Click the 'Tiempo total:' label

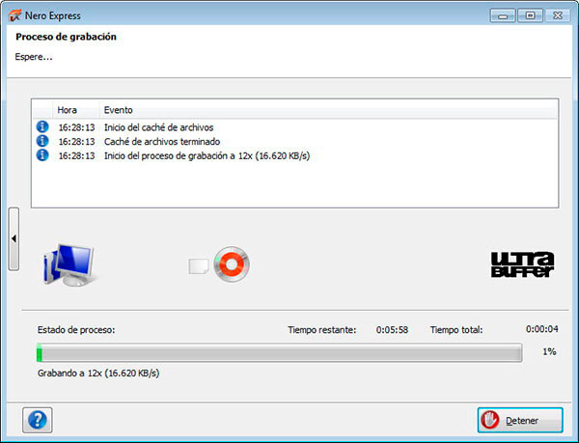pos(456,330)
